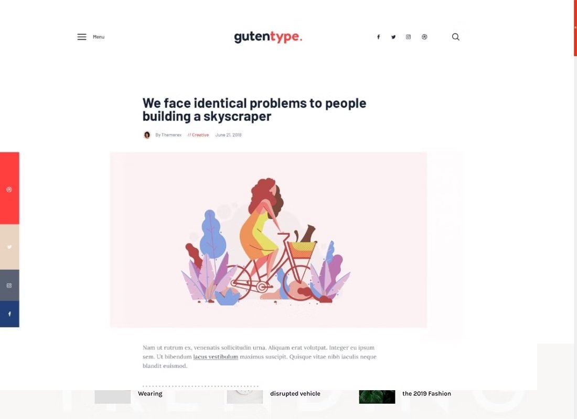Open the cyclist illustration featured image
Viewport: 577px width, 419px height.
coord(268,240)
